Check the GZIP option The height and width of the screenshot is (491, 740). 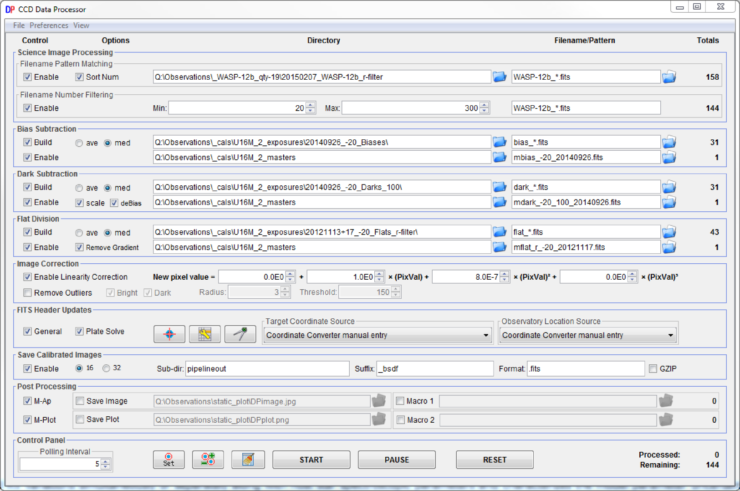653,368
